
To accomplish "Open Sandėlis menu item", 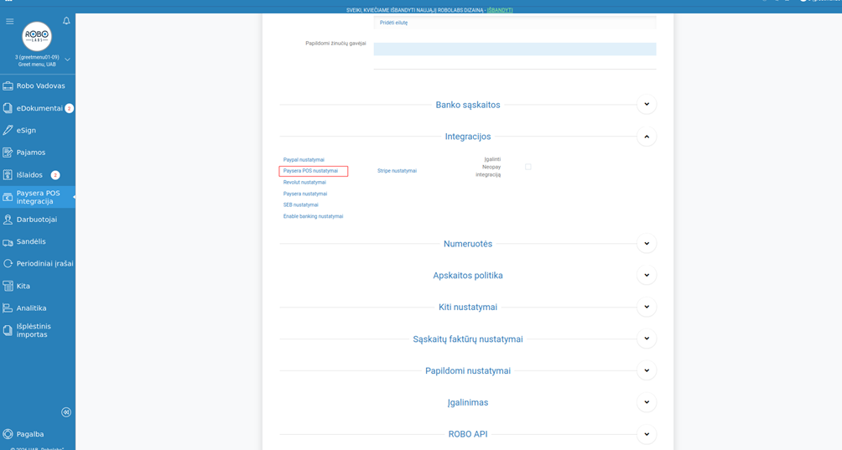I will pos(31,241).
